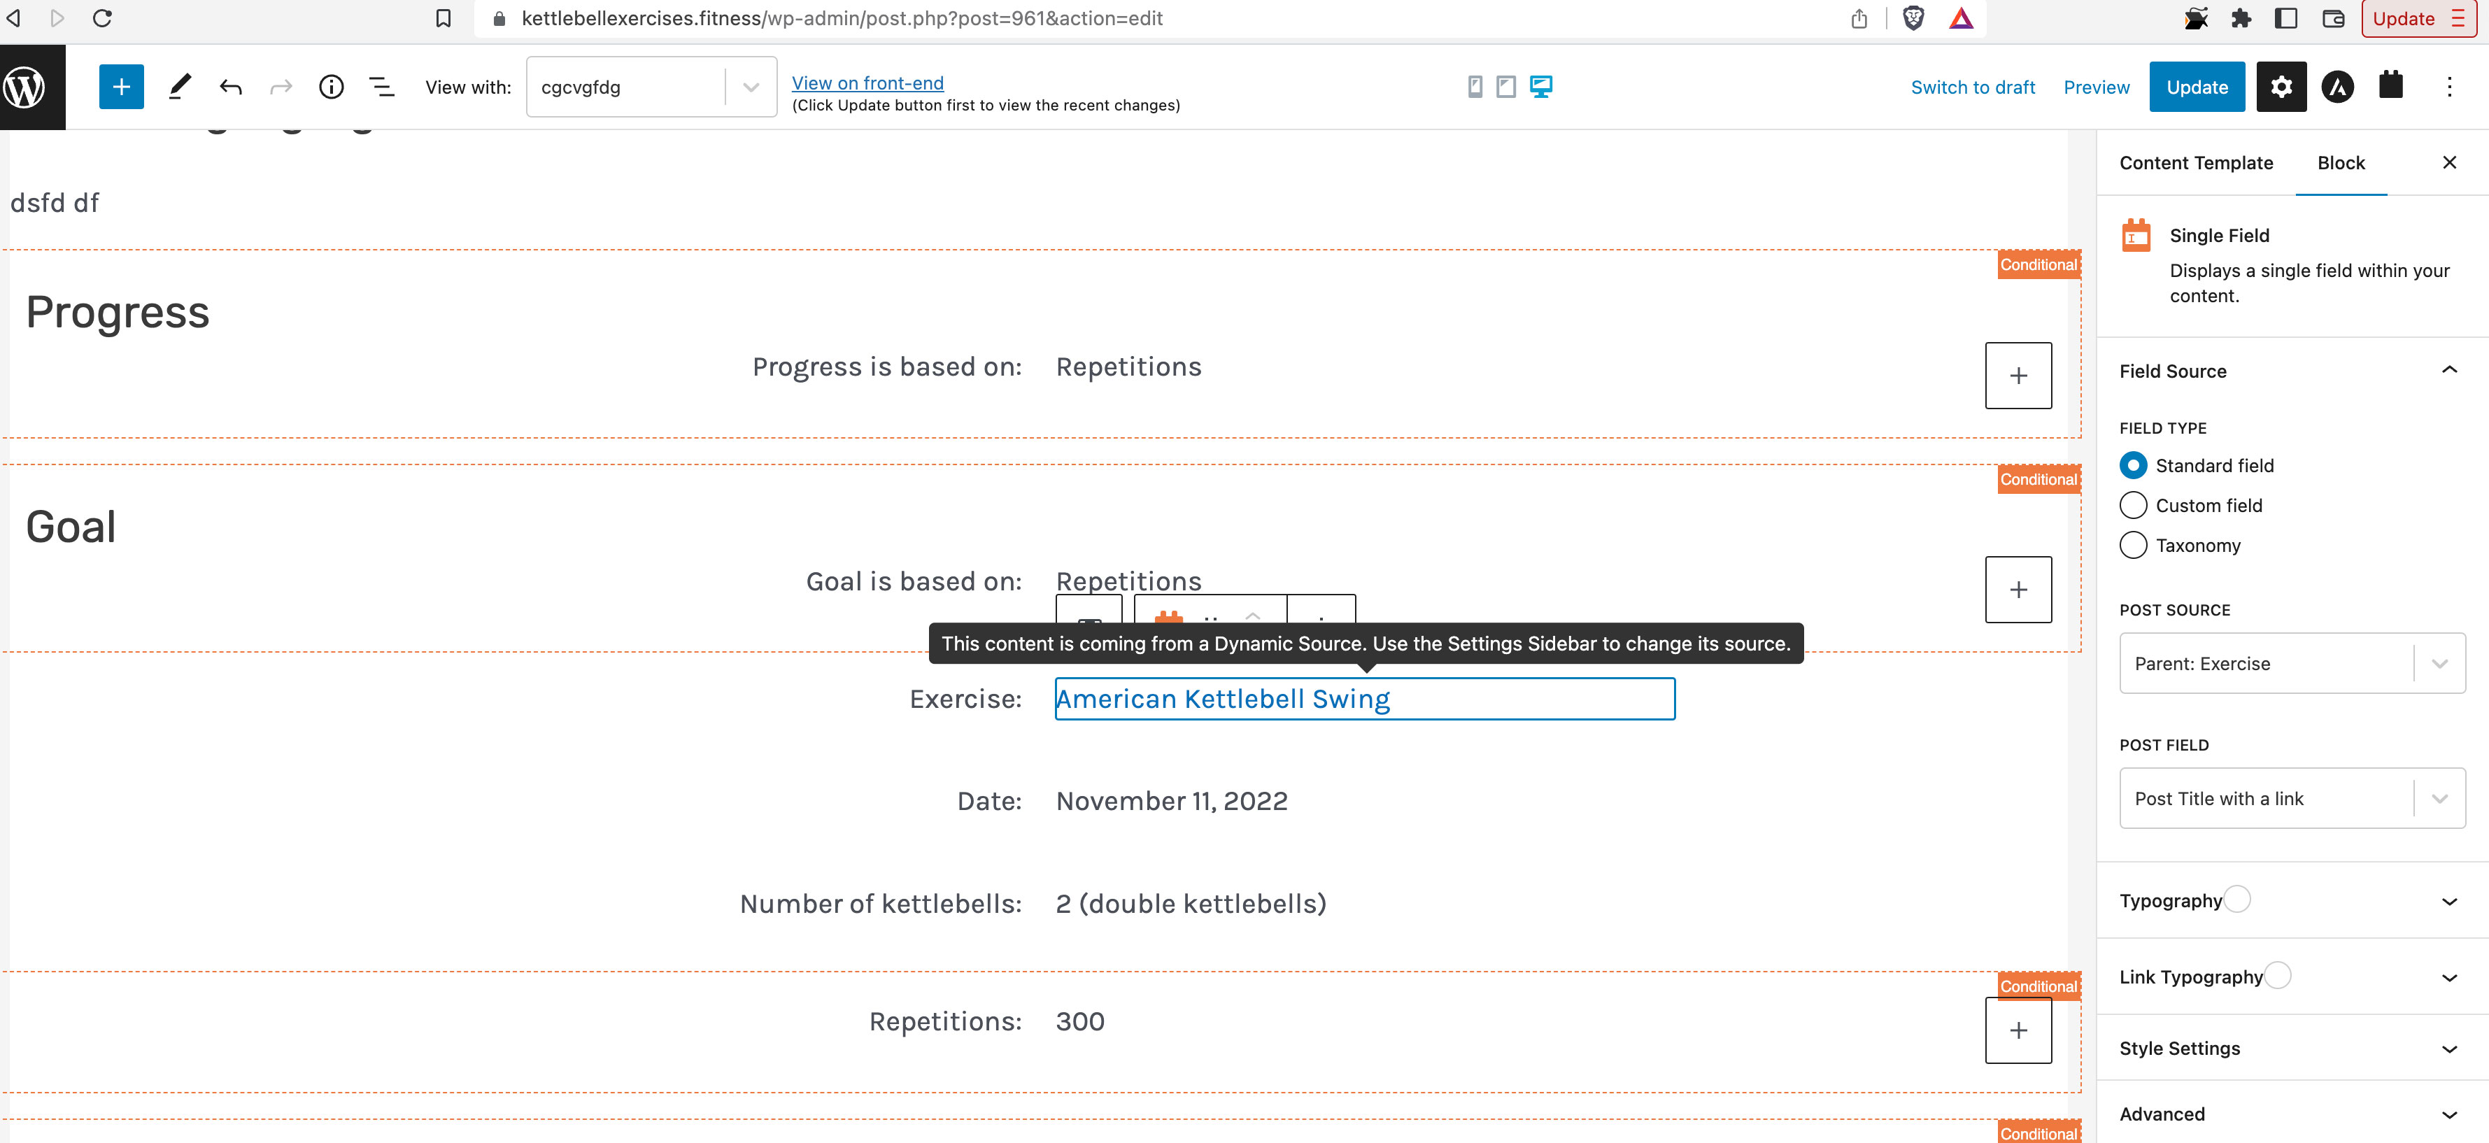Screen dimensions: 2489x1143
Task: Add block in Goal conditional section
Action: coord(2018,590)
